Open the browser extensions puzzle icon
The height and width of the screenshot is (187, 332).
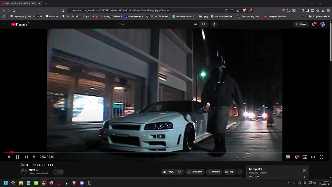click(289, 10)
